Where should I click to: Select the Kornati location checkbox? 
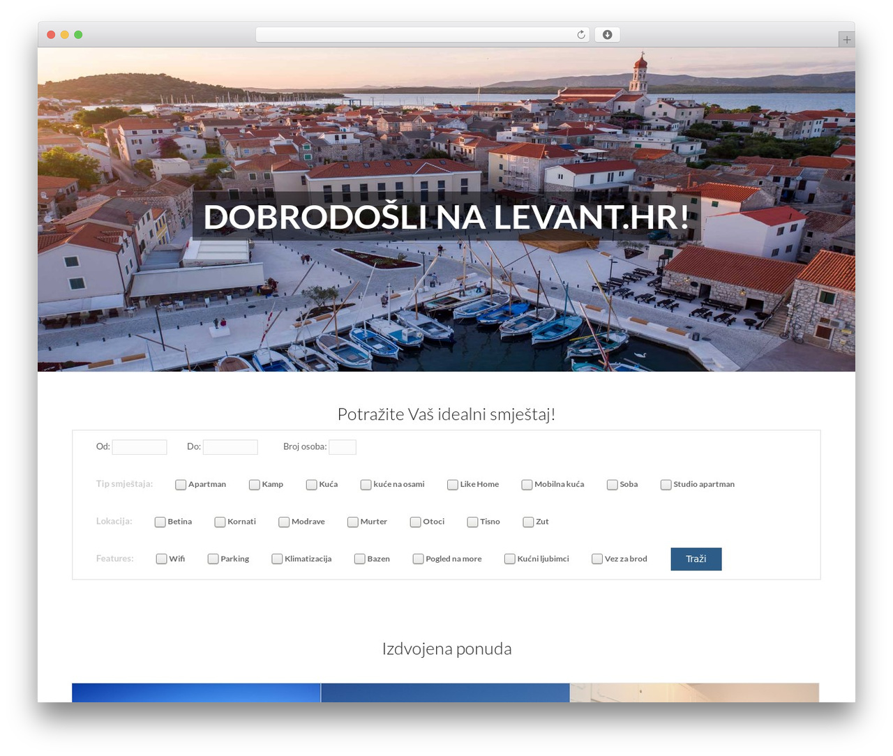click(220, 522)
